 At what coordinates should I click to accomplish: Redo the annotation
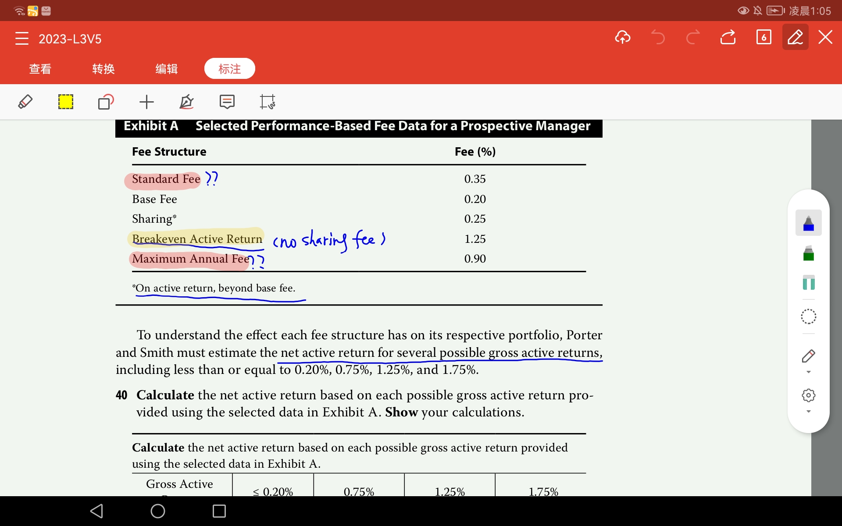coord(693,37)
